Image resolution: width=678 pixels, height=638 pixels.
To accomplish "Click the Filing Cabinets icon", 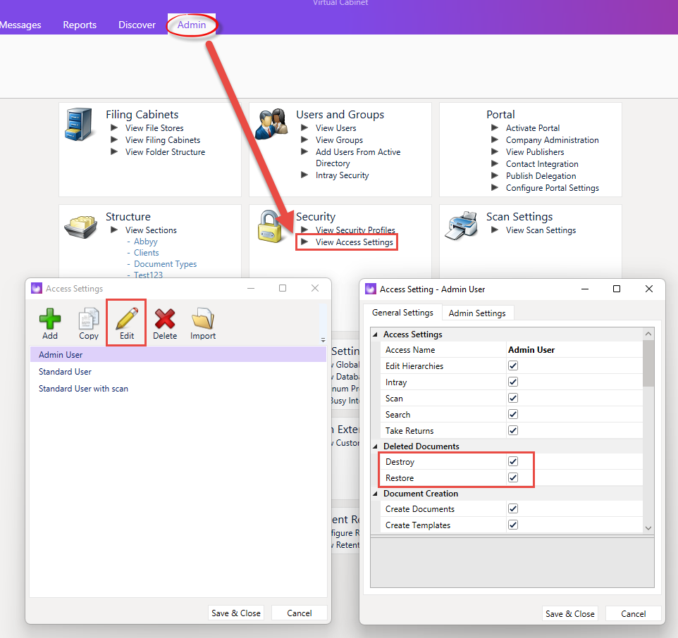I will pyautogui.click(x=79, y=125).
